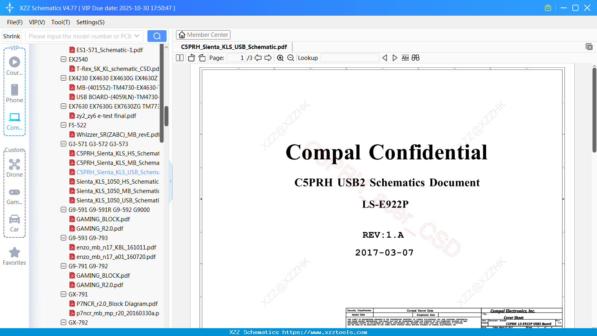The width and height of the screenshot is (597, 336).
Task: Select the Phone category icon
Action: [15, 90]
